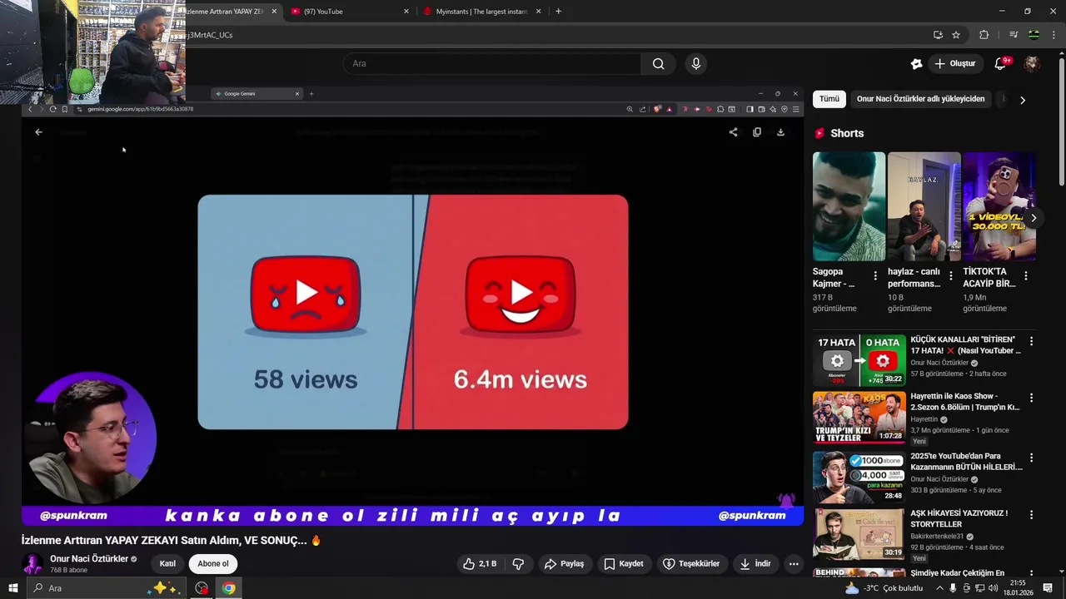1066x599 pixels.
Task: Bookmark this page with the star icon
Action: pyautogui.click(x=956, y=35)
